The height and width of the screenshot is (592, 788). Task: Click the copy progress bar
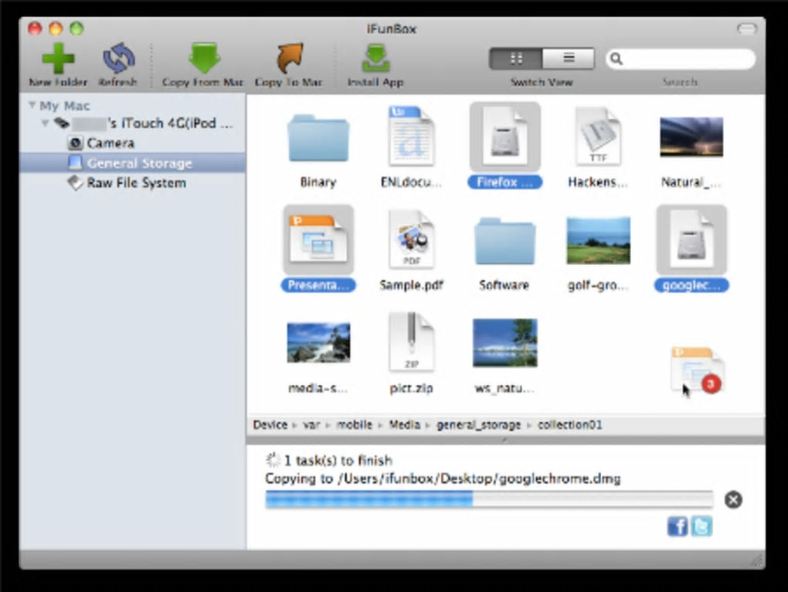click(489, 499)
